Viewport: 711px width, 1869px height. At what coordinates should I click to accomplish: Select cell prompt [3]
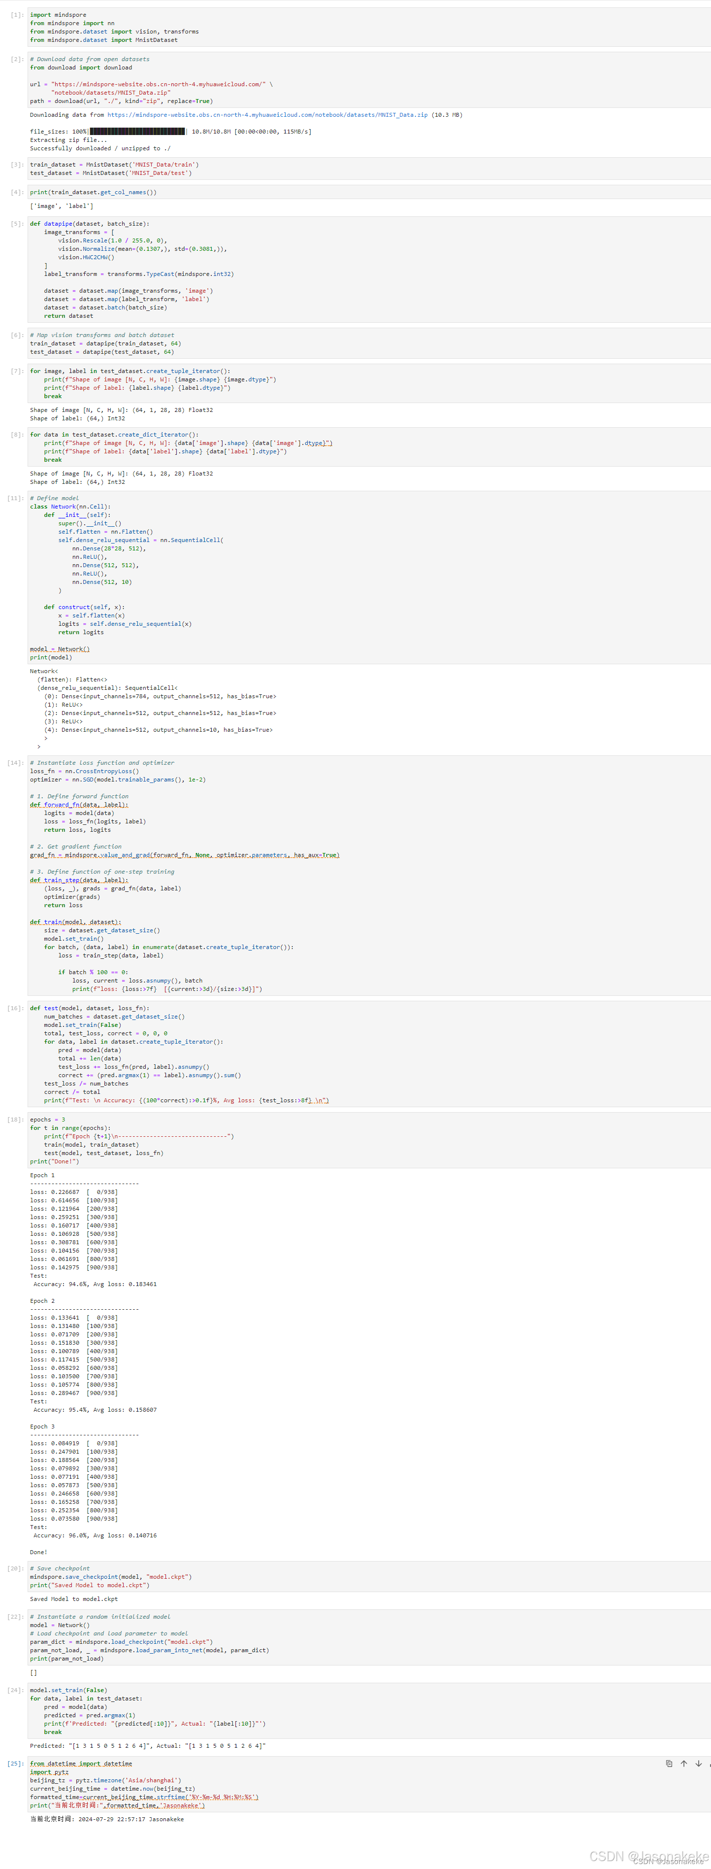[x=17, y=165]
